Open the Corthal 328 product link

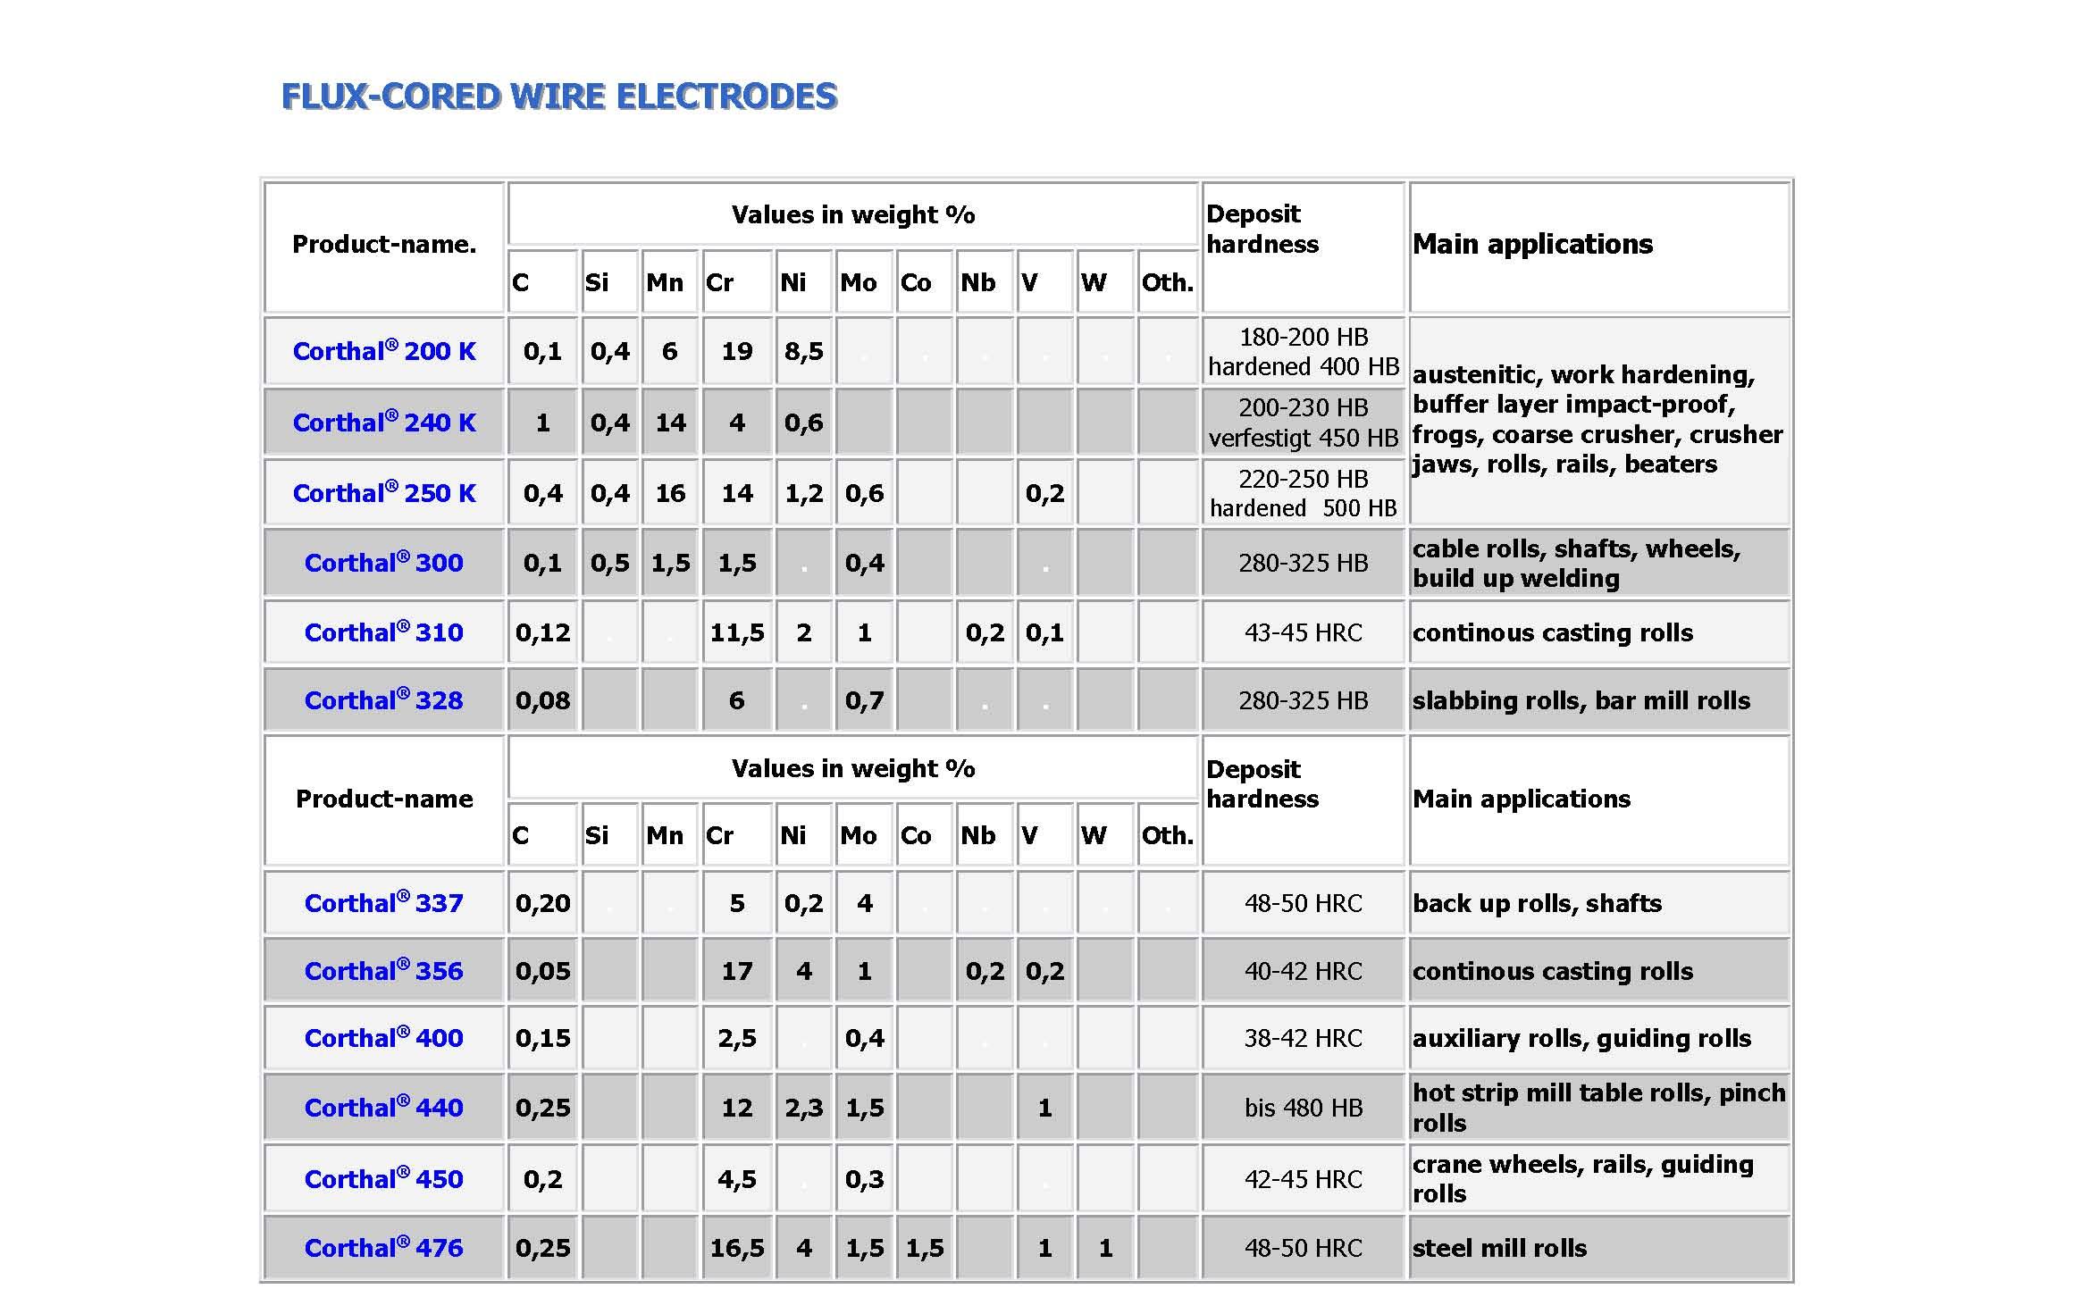click(384, 700)
